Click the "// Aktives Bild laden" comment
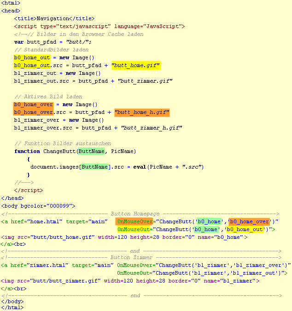 tap(48, 96)
